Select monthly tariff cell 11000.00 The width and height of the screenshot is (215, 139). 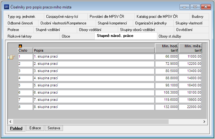(x=190, y=57)
